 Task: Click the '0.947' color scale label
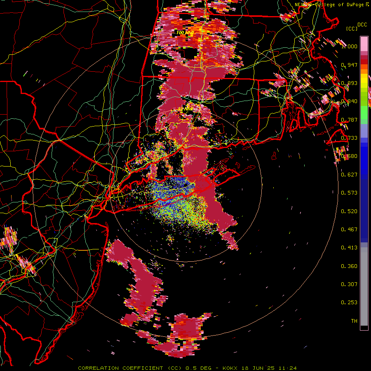pos(349,65)
